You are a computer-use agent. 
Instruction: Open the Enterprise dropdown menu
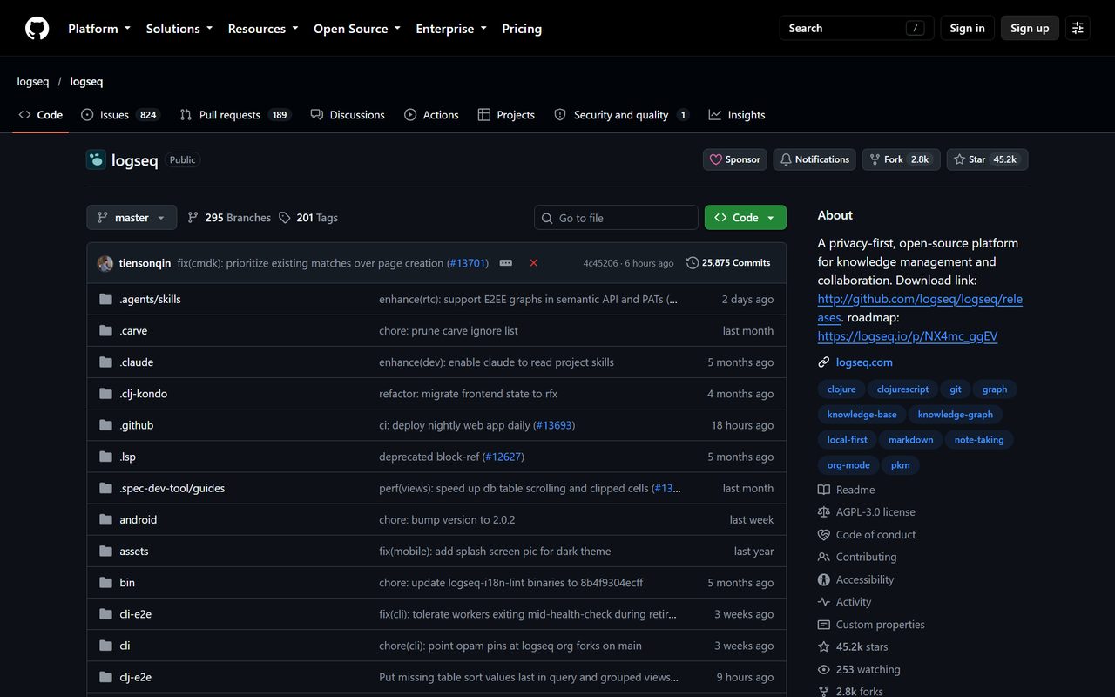click(451, 29)
